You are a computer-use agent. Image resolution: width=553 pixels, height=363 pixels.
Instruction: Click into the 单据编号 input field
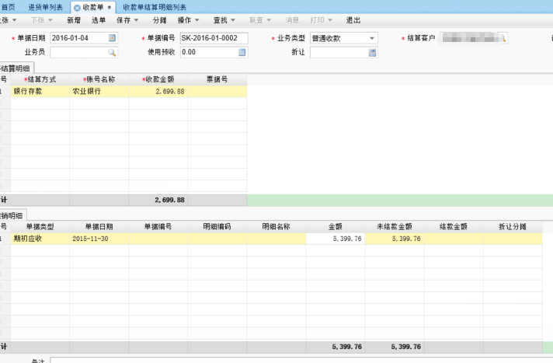click(x=213, y=38)
